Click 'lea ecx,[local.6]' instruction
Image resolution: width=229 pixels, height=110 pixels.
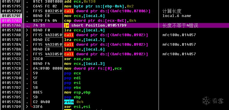click(85, 49)
